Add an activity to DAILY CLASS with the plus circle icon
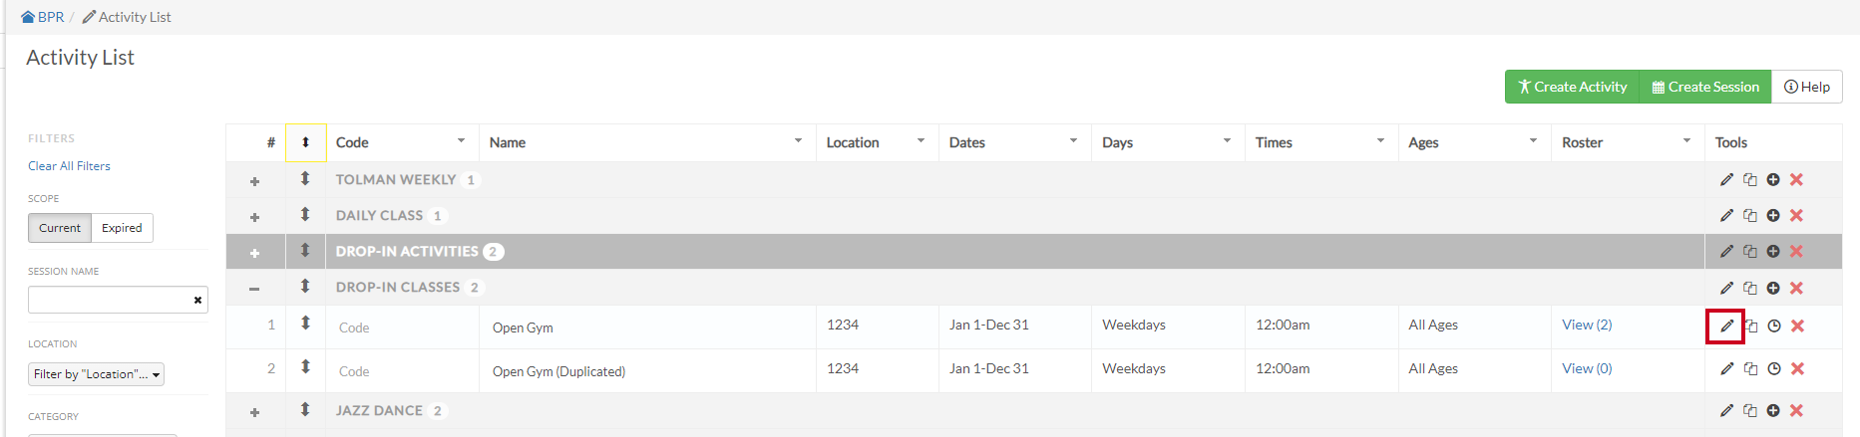1860x437 pixels. [1773, 215]
